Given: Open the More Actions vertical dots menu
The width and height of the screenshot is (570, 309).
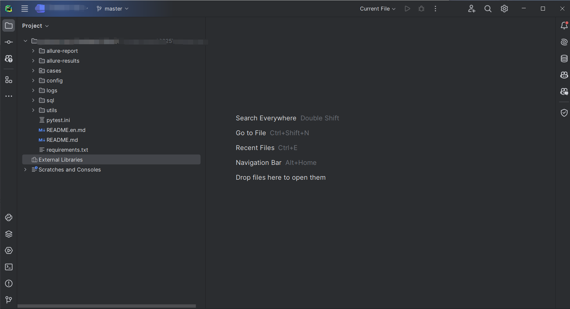Looking at the screenshot, I should (436, 9).
